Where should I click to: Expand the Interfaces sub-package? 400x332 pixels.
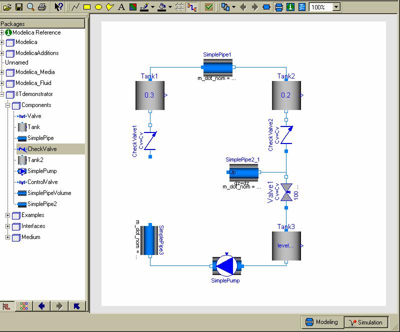coord(7,226)
